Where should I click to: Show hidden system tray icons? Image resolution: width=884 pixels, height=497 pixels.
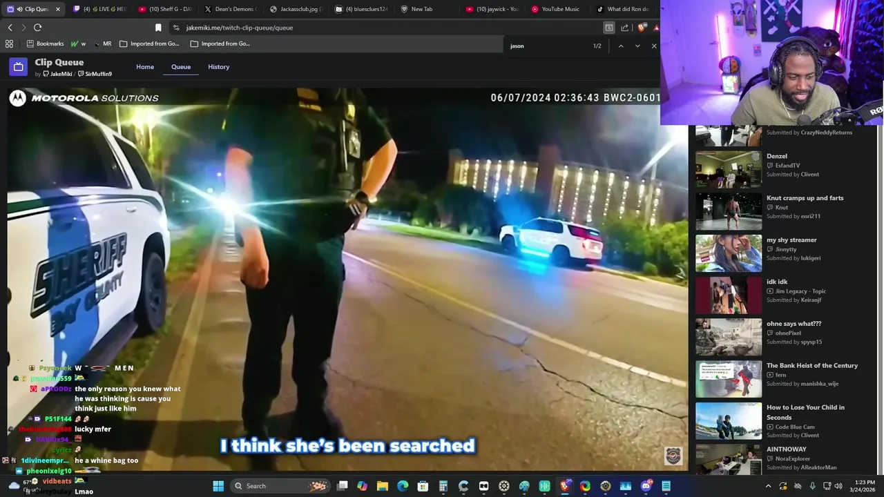click(x=768, y=486)
